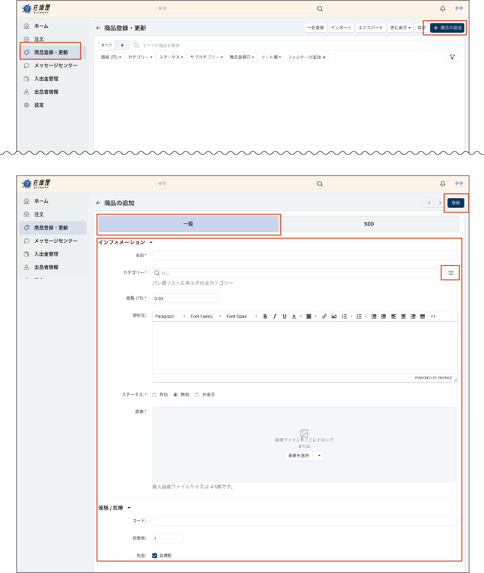Open the 価格 (円) filter dropdown

pos(111,57)
